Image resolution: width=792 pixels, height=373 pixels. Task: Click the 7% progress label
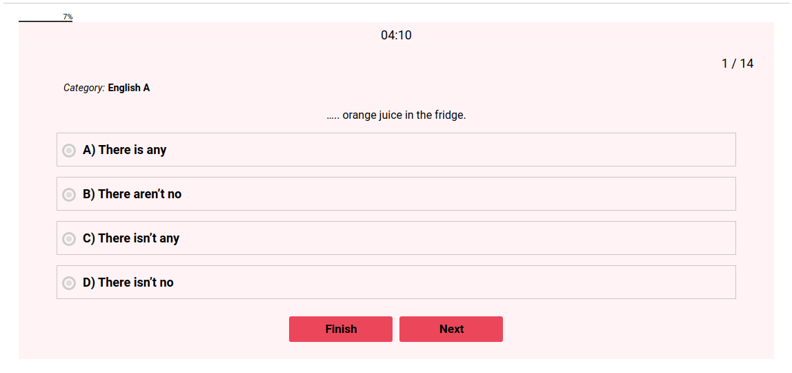tap(68, 17)
